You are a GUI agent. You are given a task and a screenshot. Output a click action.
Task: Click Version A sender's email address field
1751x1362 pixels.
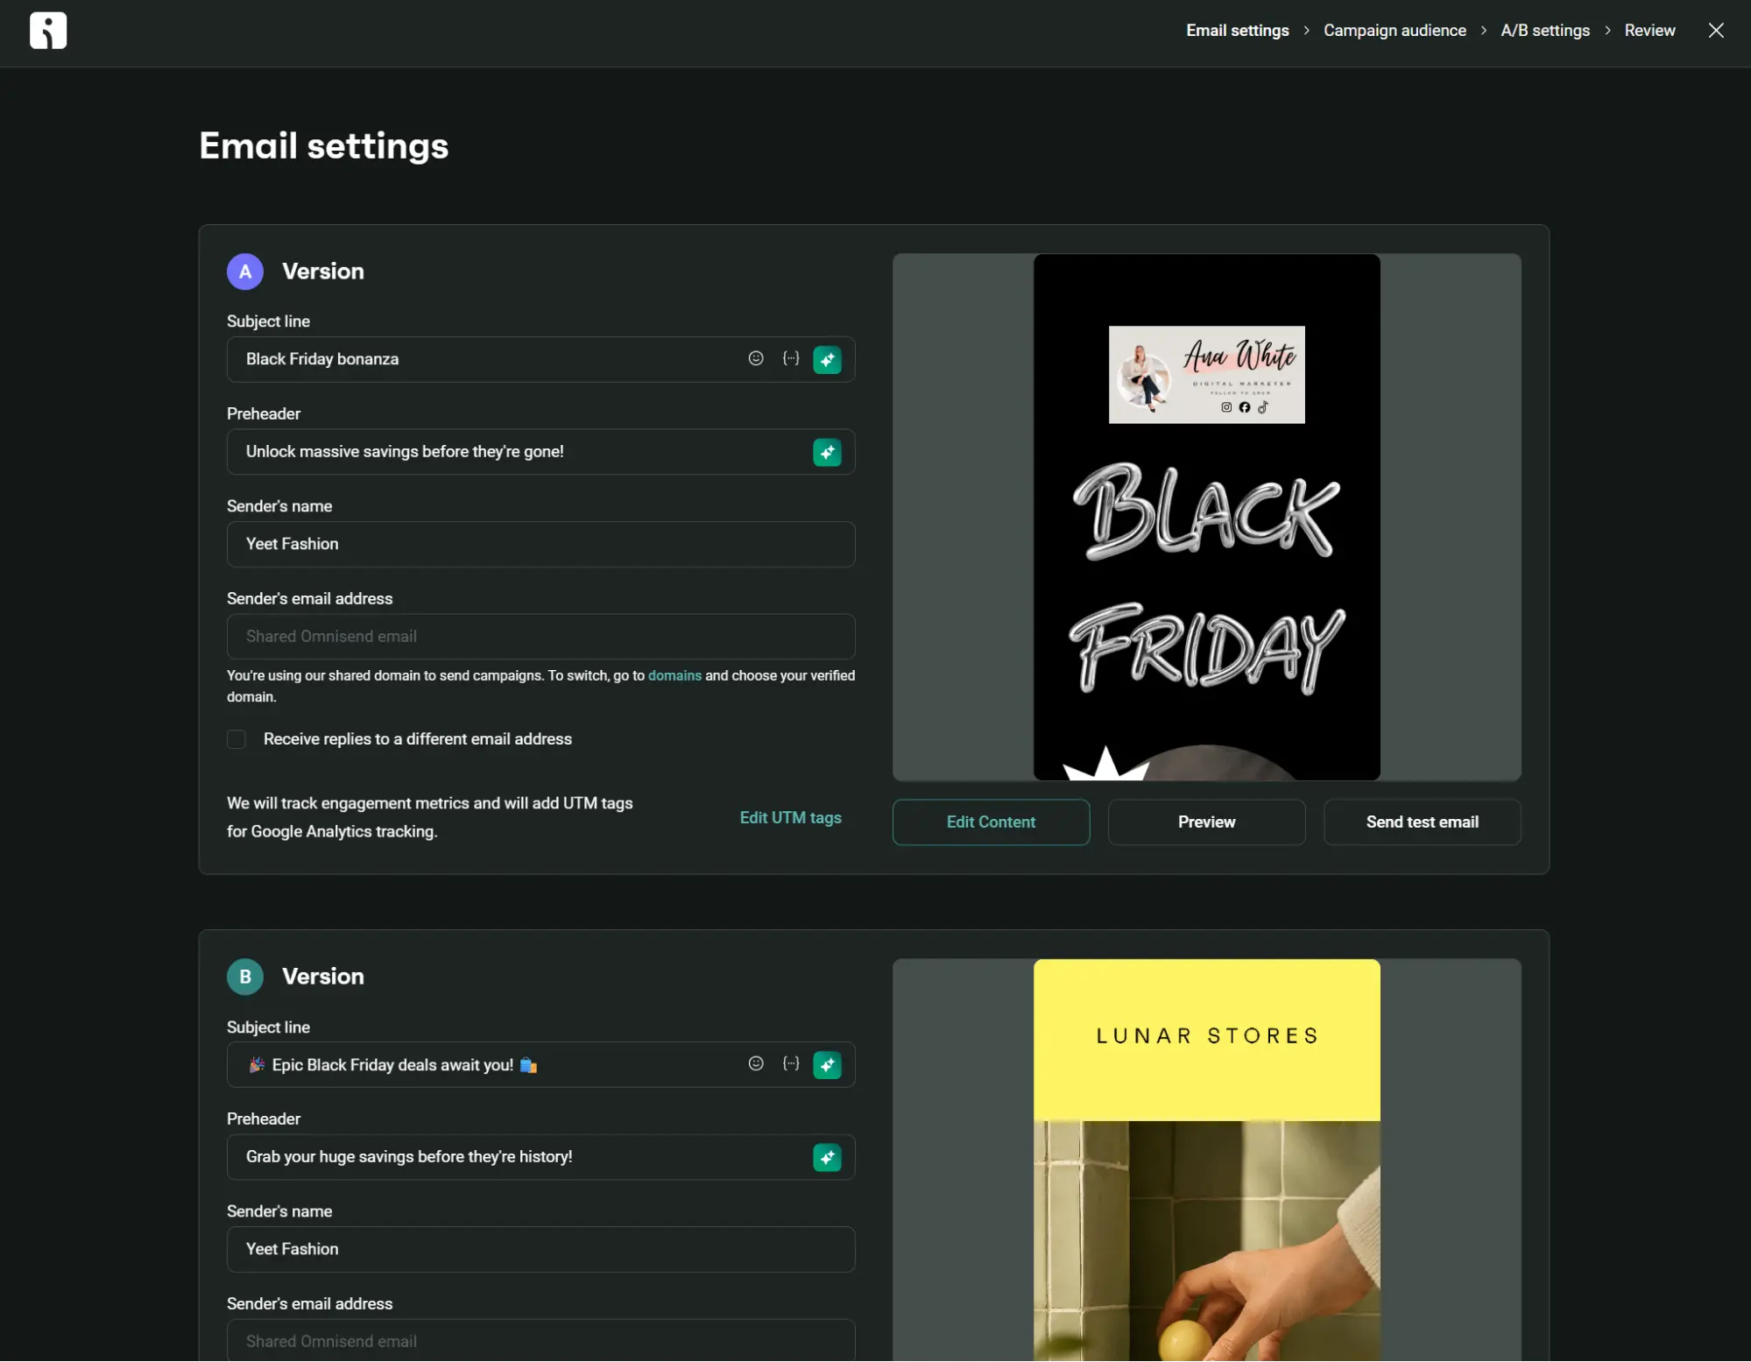(540, 637)
